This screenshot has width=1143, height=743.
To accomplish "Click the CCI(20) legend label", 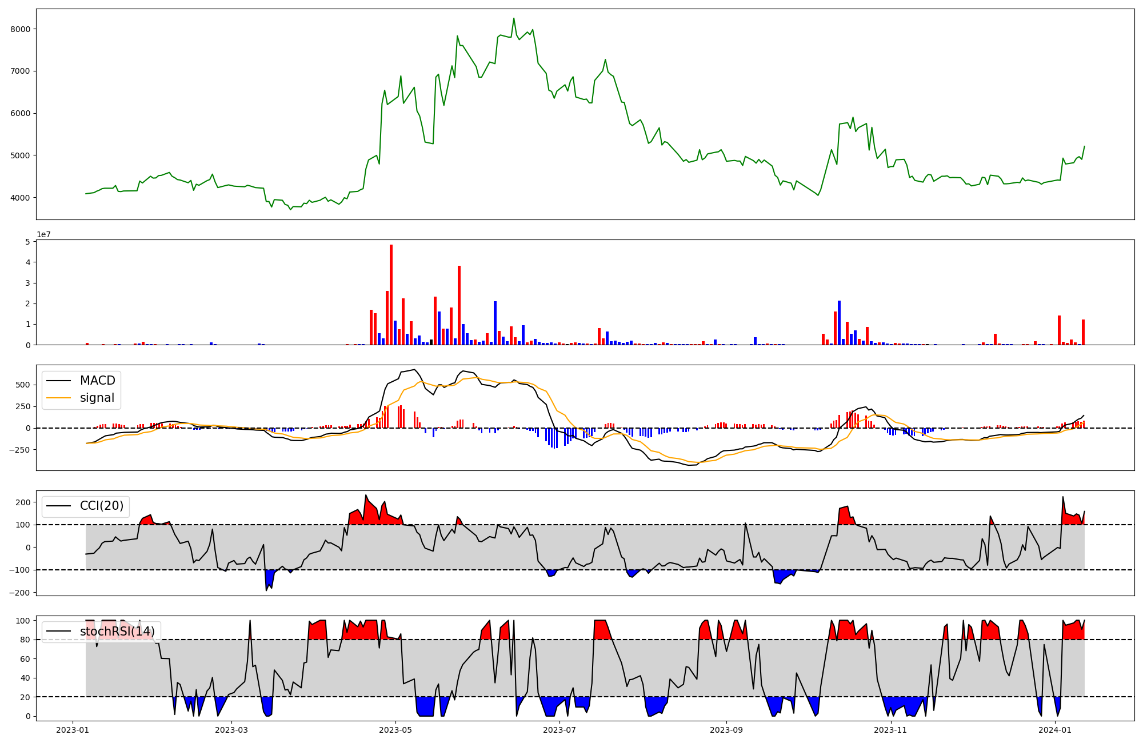I will click(102, 506).
